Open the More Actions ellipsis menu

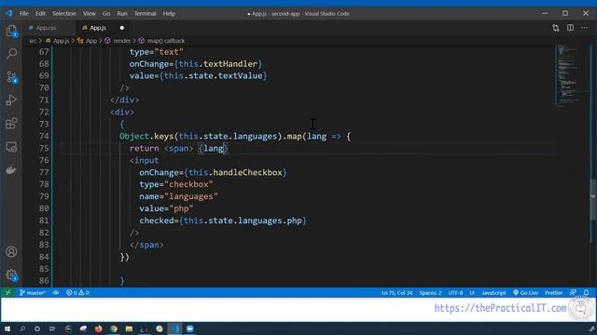(x=585, y=28)
